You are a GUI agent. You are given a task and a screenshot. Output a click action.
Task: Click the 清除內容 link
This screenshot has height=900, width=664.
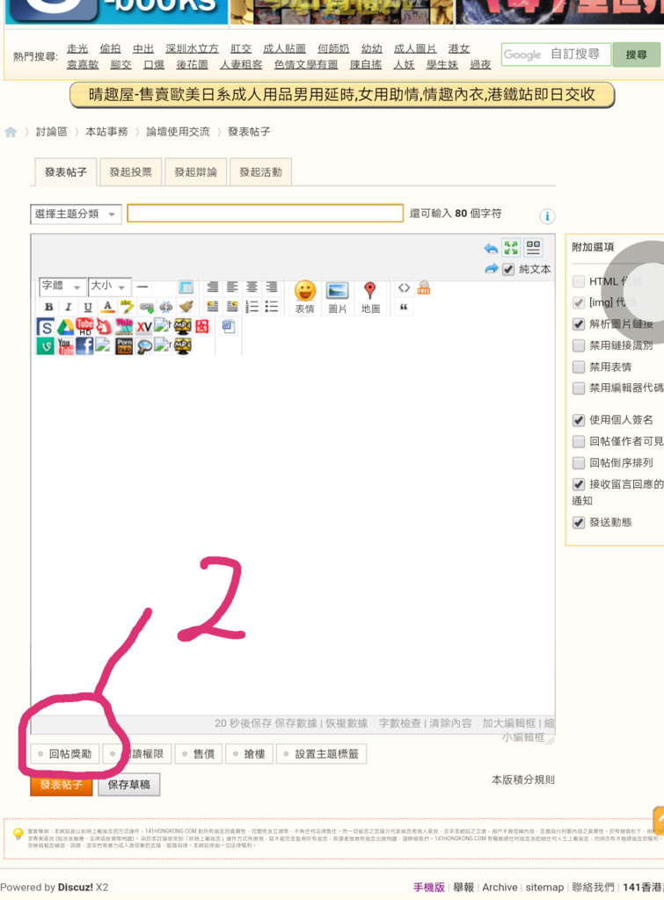coord(450,723)
